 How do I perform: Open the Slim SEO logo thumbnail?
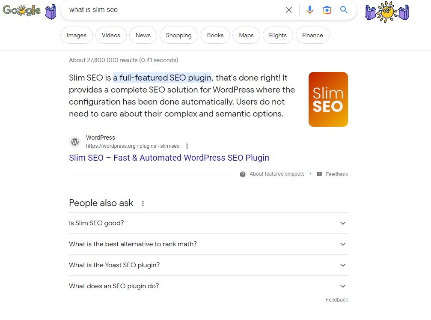[328, 99]
